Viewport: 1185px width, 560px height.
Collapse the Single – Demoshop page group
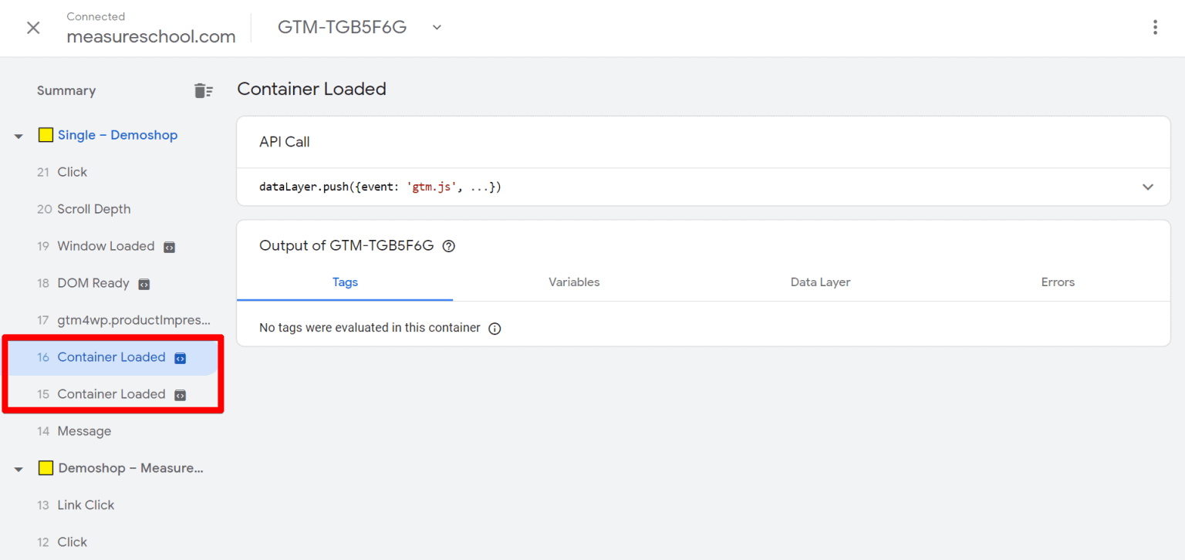point(19,136)
